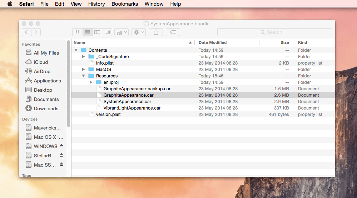Eject the WINDOWS drive
The width and height of the screenshot is (357, 198).
pyautogui.click(x=61, y=146)
